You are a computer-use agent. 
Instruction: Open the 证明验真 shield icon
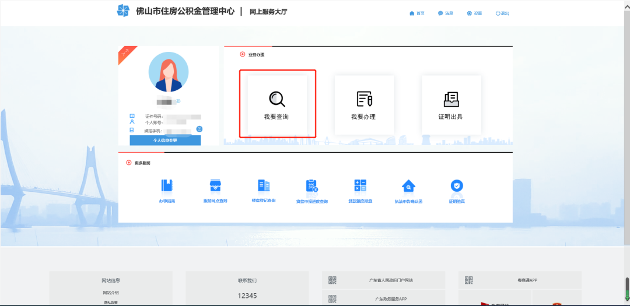(x=457, y=185)
